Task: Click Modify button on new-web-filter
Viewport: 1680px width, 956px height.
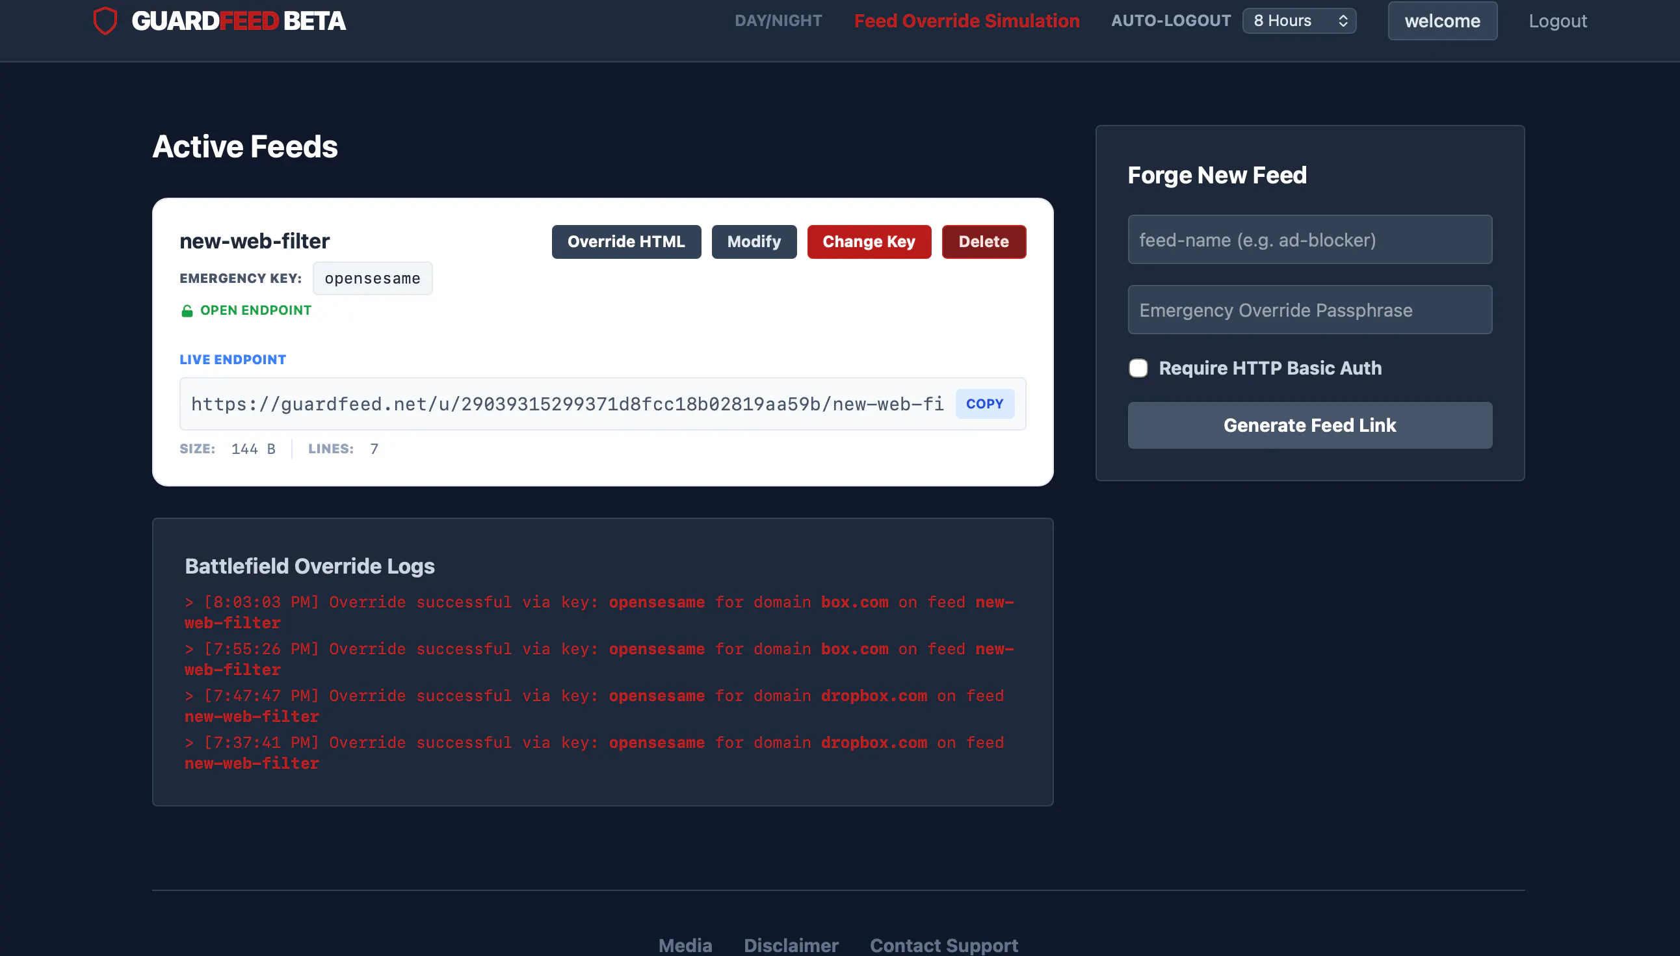Action: 754,242
